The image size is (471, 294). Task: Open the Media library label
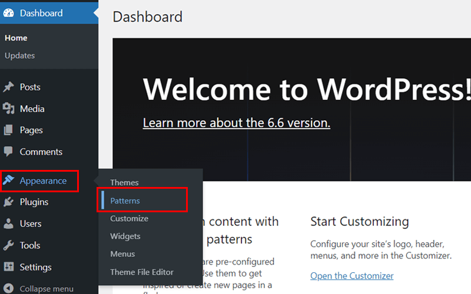(32, 109)
